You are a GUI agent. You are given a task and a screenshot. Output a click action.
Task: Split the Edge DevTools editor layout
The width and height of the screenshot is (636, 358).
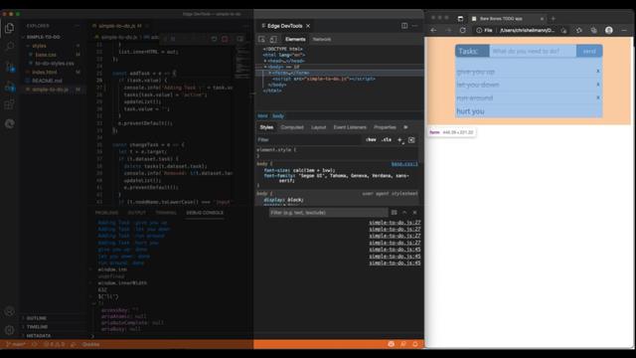(404, 26)
